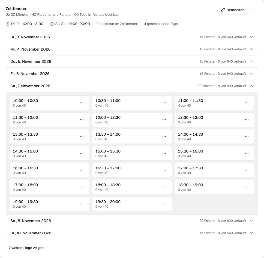
Task: Open options for slot 12:30 – 13:00
Action: pyautogui.click(x=247, y=120)
